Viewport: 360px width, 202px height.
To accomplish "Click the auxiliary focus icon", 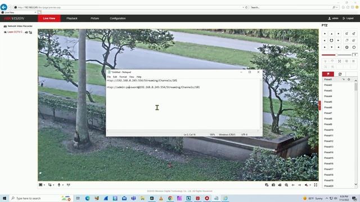I will pyautogui.click(x=339, y=61).
